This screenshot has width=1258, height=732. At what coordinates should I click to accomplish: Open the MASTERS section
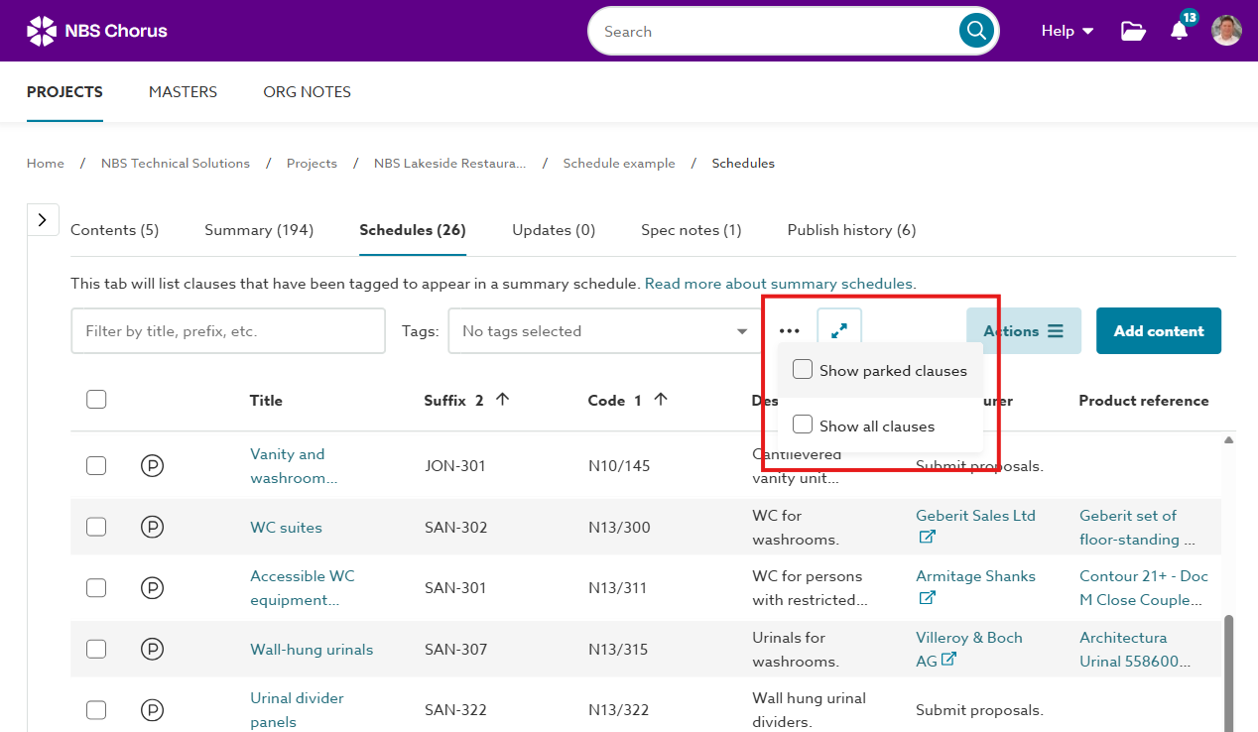click(183, 91)
